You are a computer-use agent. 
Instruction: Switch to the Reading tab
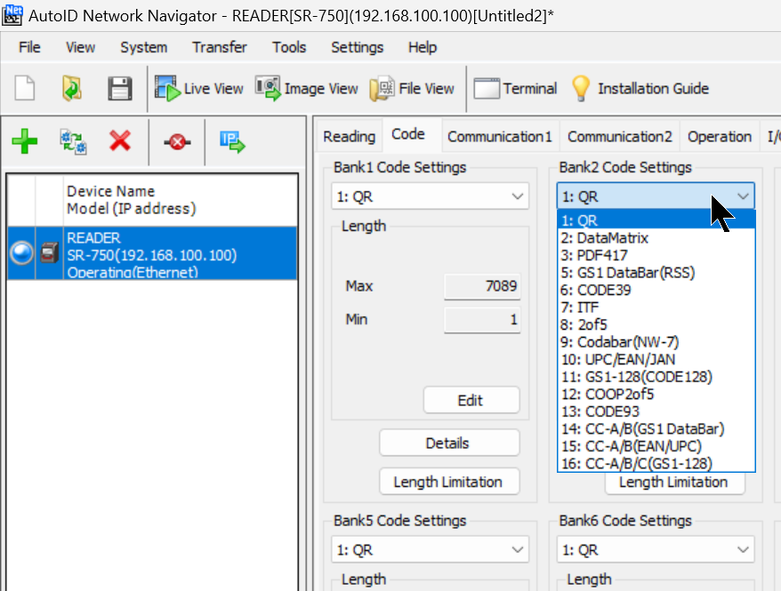pyautogui.click(x=350, y=136)
